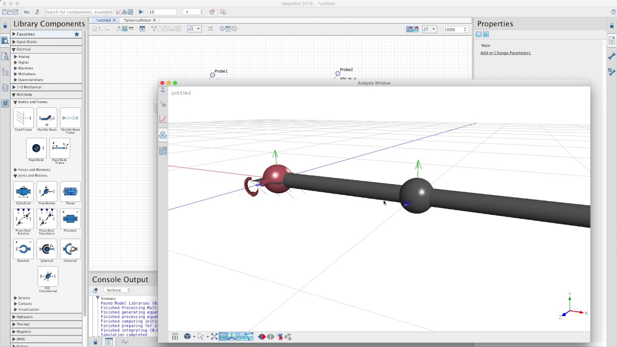Pick the Cylindrical joint component
The width and height of the screenshot is (617, 347).
[x=23, y=191]
